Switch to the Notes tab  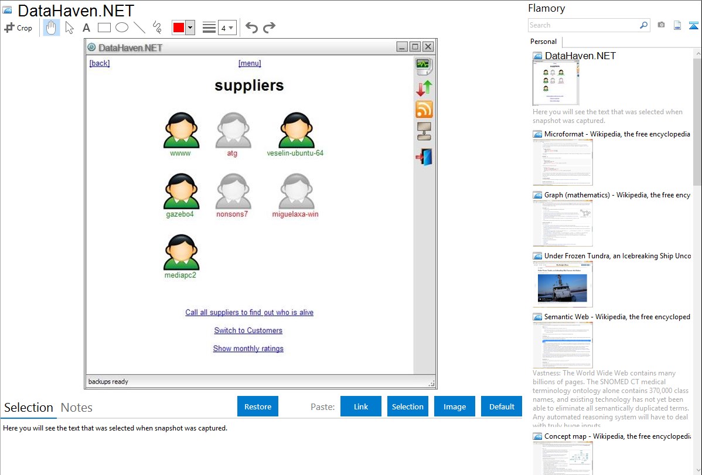77,408
